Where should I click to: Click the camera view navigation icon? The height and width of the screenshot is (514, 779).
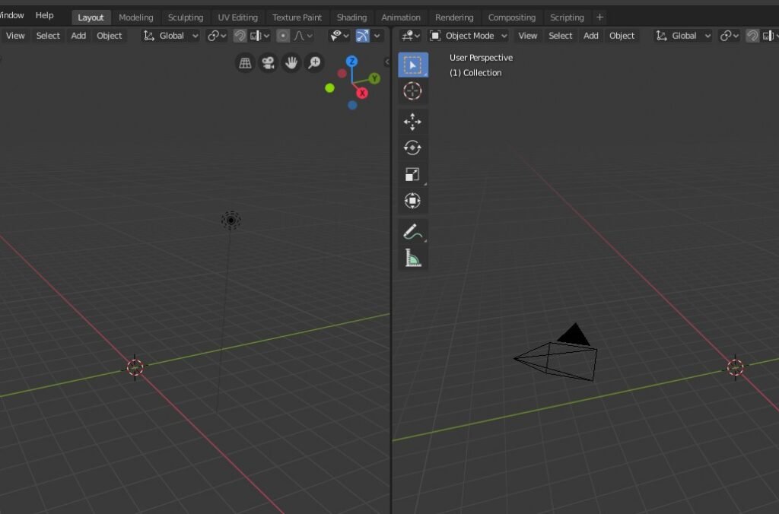(x=268, y=63)
